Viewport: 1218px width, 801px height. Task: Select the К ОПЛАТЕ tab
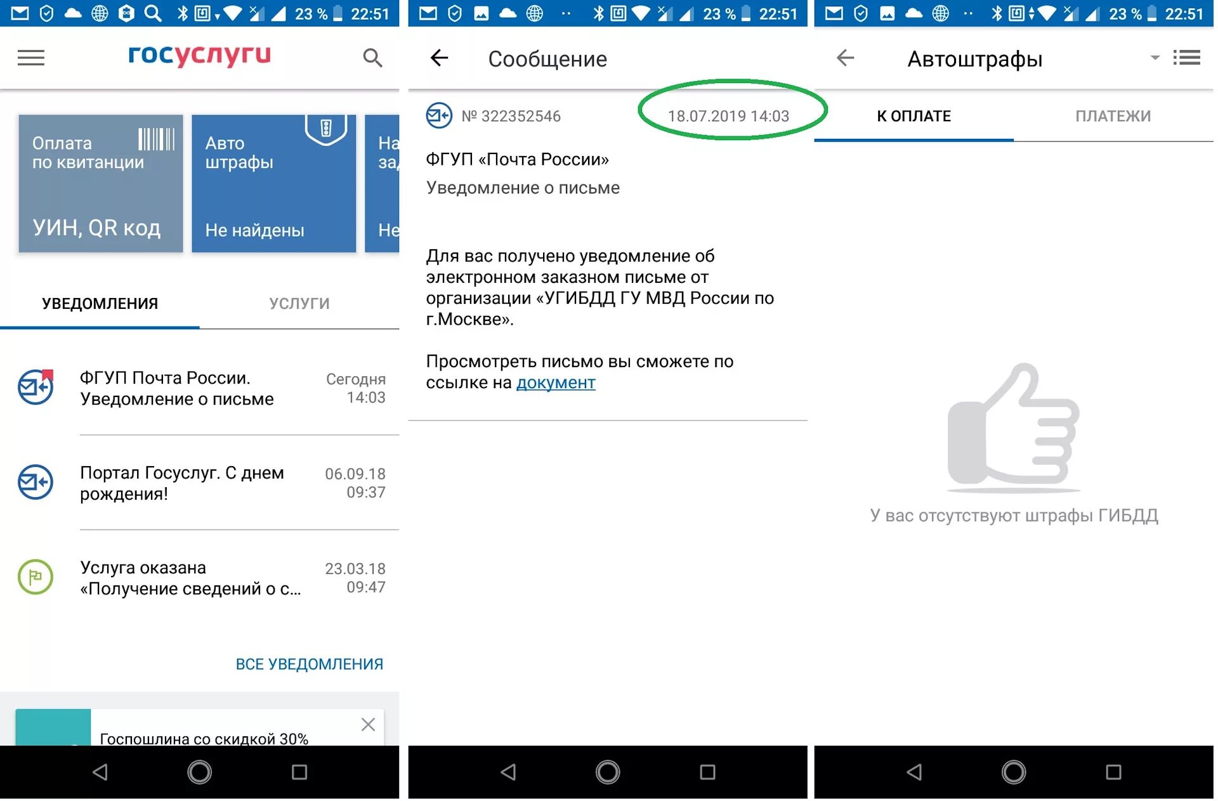(x=913, y=117)
